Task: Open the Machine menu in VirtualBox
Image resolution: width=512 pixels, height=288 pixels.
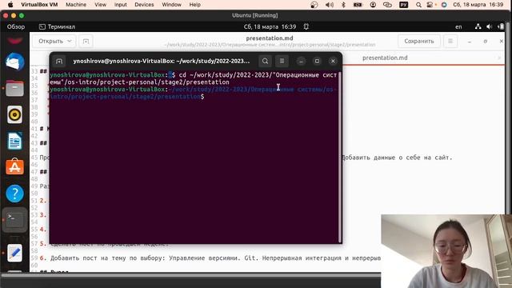Action: pyautogui.click(x=76, y=5)
